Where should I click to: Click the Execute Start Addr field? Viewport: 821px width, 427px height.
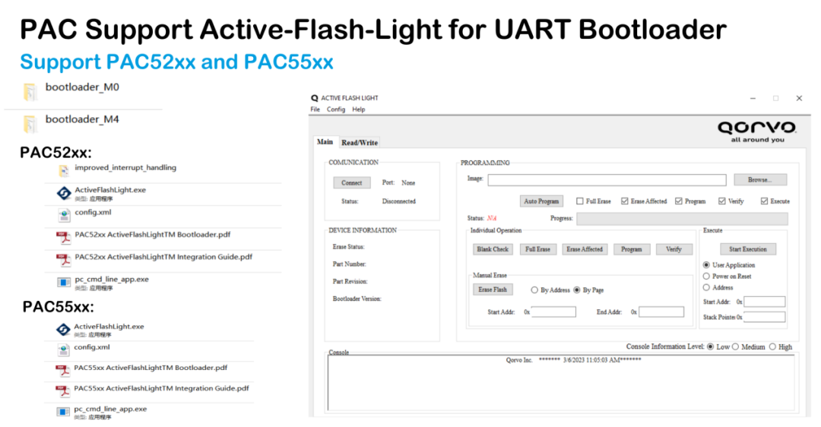point(765,302)
